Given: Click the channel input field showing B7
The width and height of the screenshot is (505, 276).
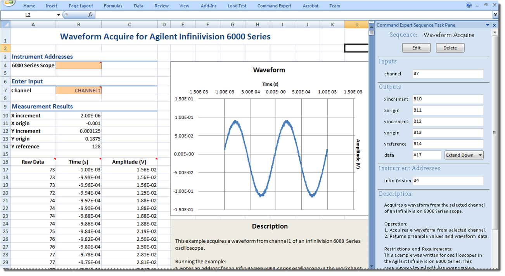Looking at the screenshot, I should point(448,74).
